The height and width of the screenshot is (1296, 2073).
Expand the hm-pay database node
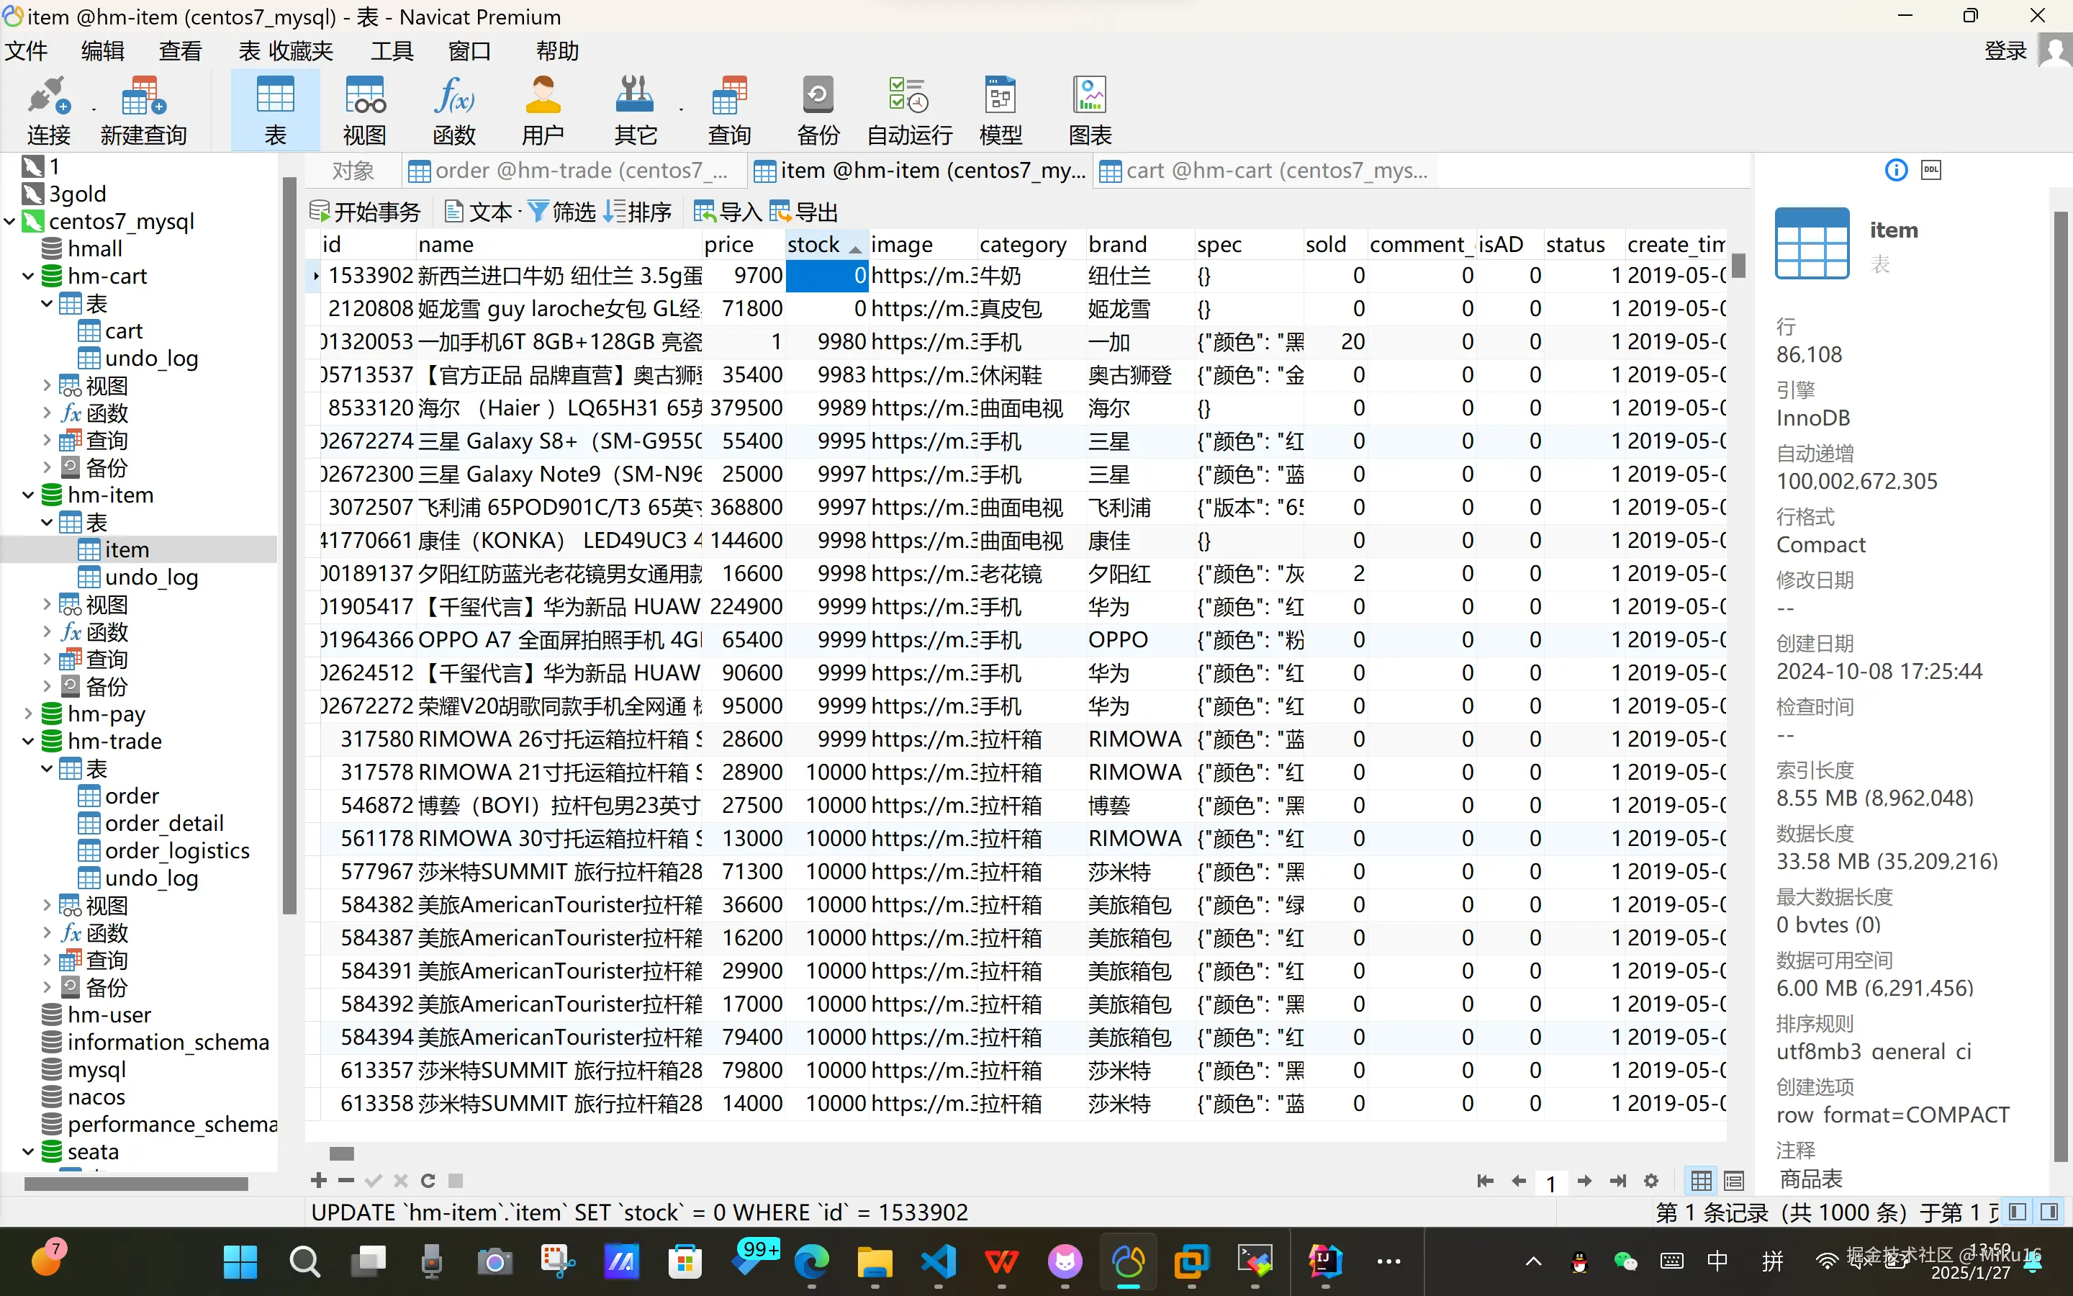(x=28, y=713)
